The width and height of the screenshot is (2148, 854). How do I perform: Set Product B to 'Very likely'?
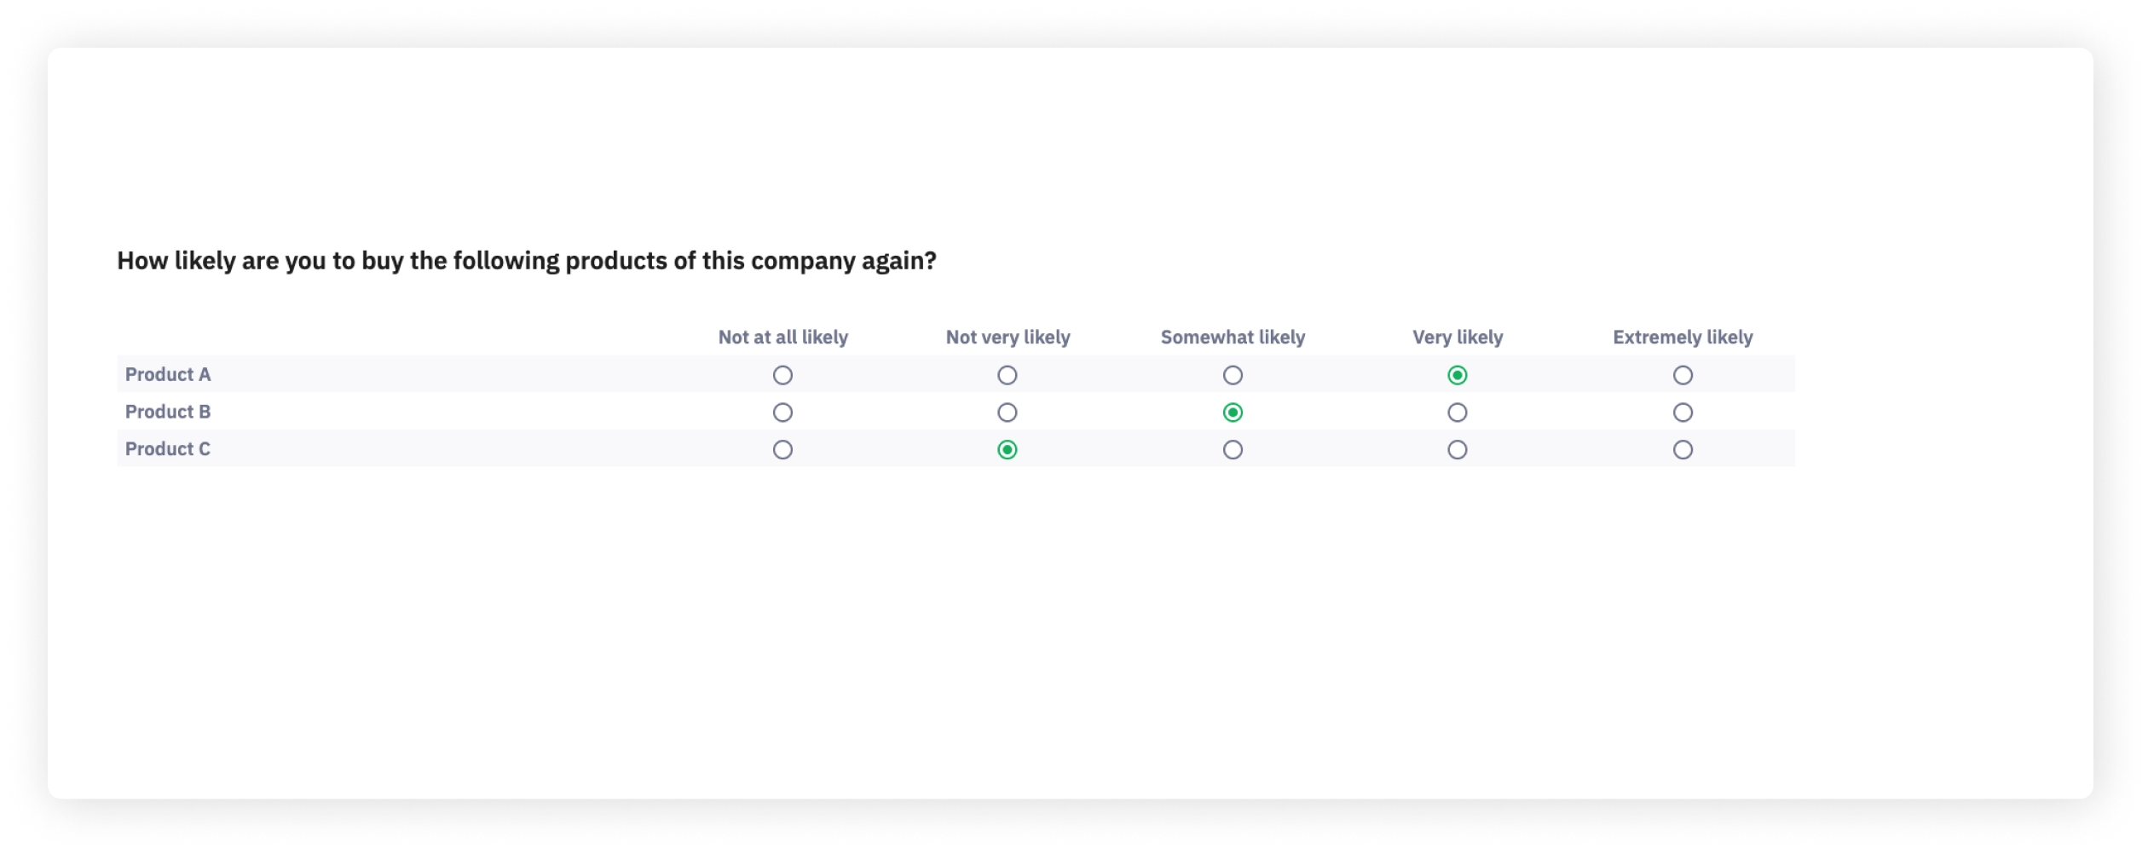point(1458,413)
